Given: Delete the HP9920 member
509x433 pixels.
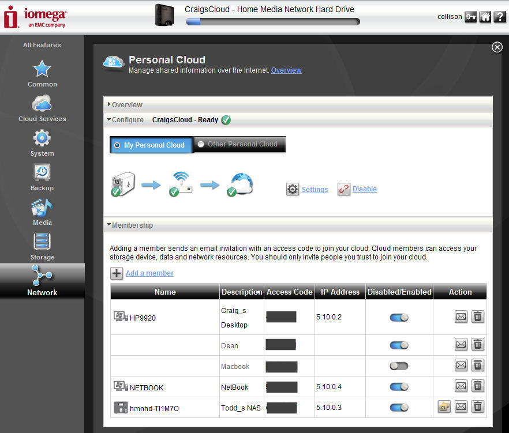Looking at the screenshot, I should 478,317.
